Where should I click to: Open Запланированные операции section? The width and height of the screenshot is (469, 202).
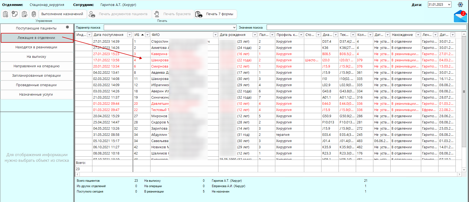[x=36, y=76]
